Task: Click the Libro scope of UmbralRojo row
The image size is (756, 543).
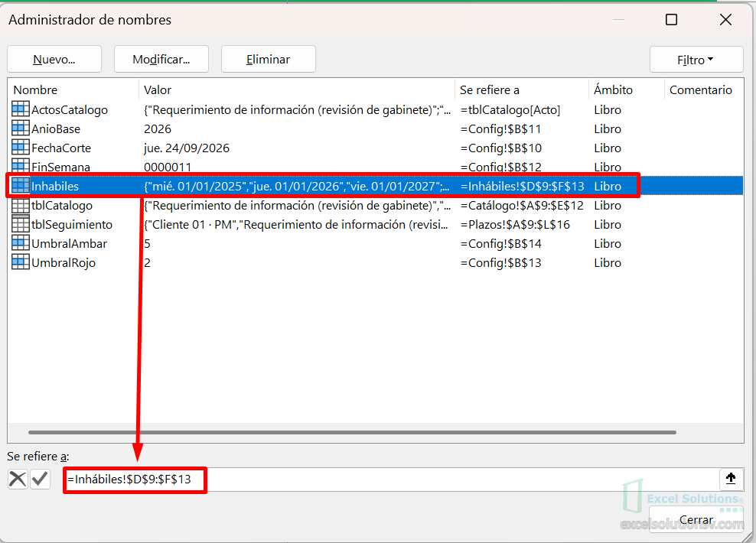Action: click(x=608, y=263)
